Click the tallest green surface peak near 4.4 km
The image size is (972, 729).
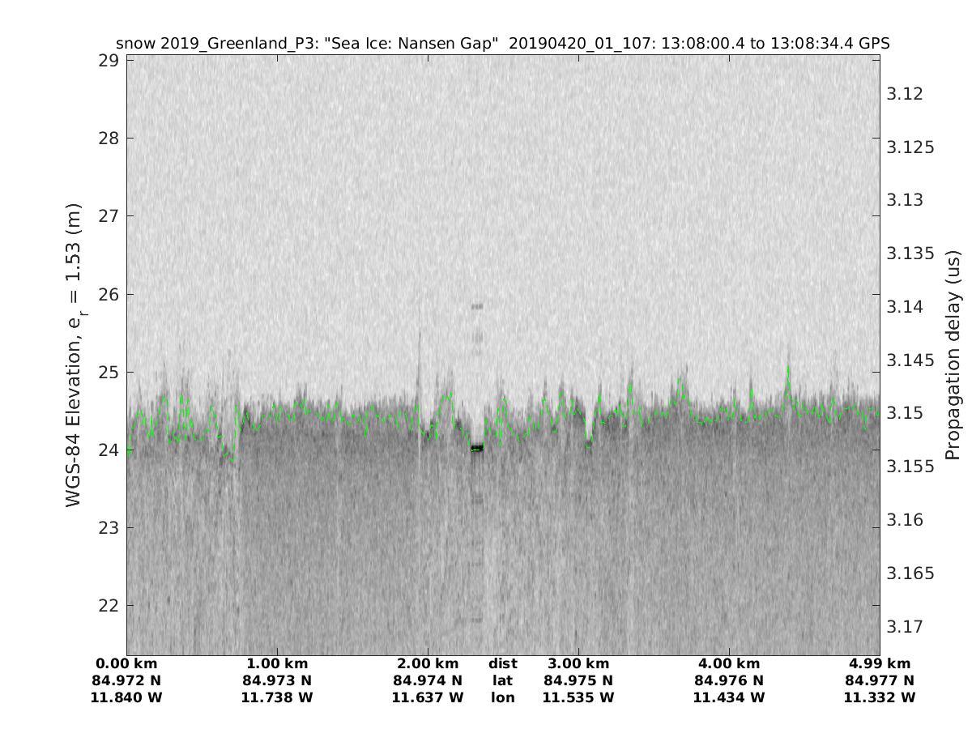pyautogui.click(x=787, y=369)
